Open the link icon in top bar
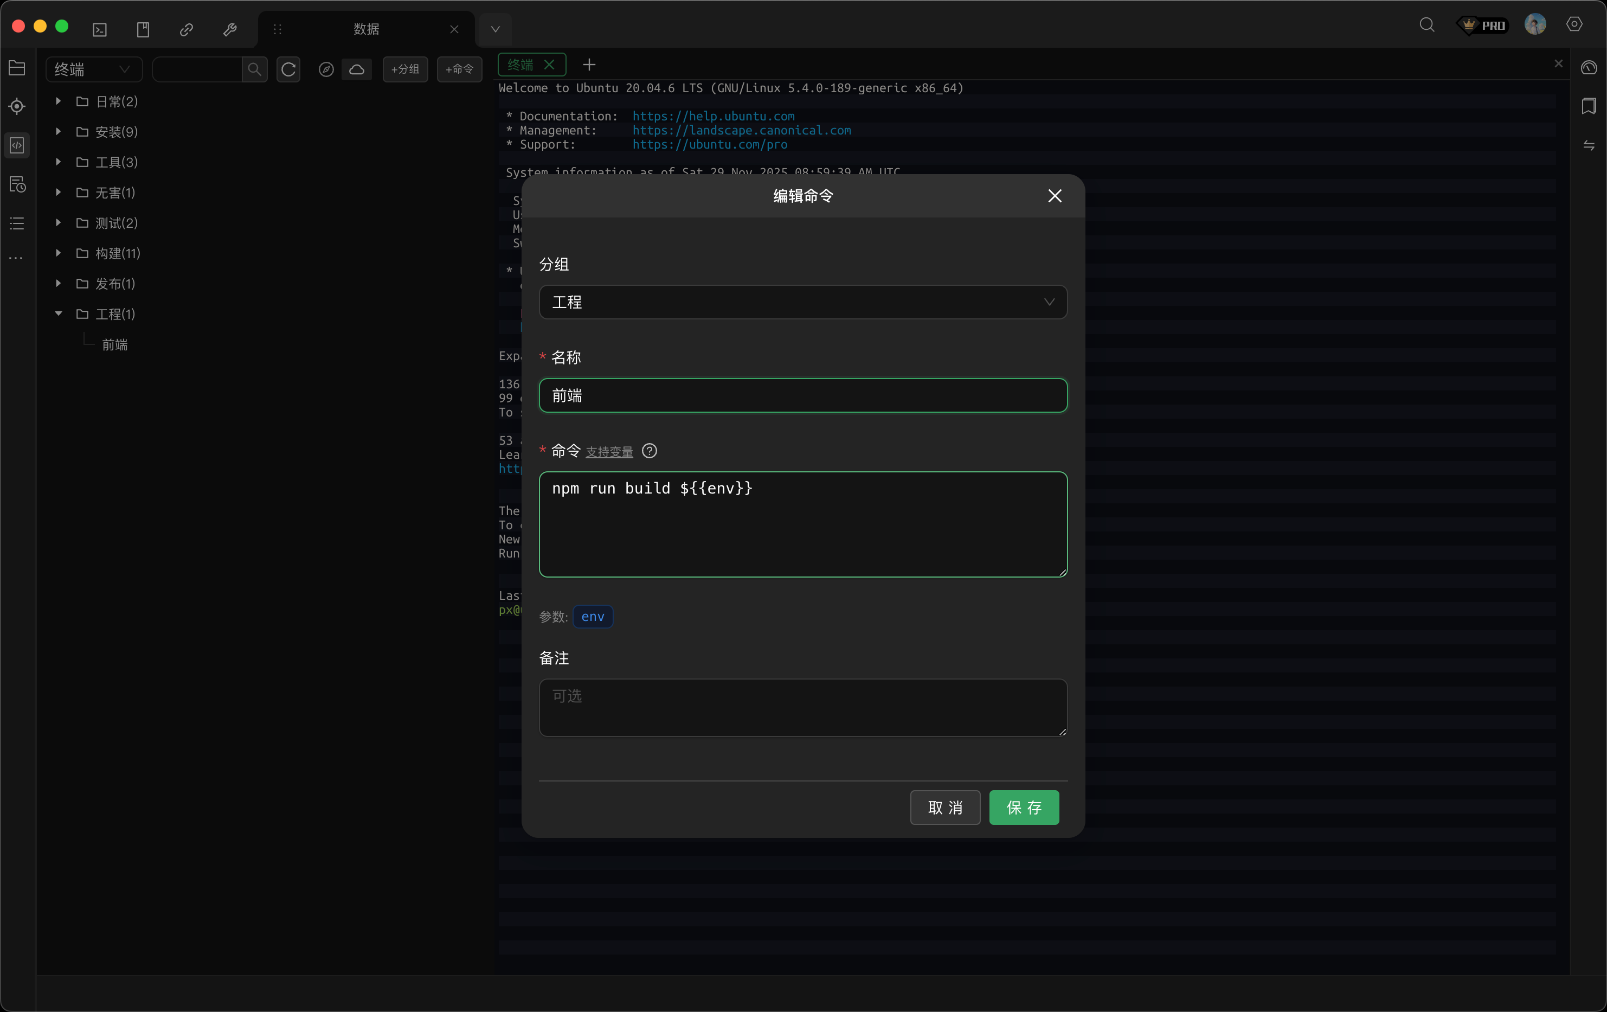 (x=186, y=29)
